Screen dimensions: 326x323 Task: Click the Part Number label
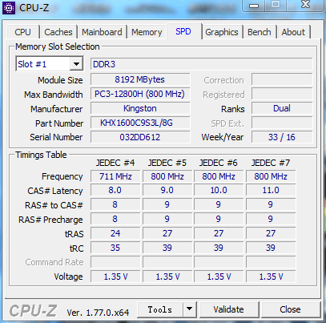[x=59, y=123]
